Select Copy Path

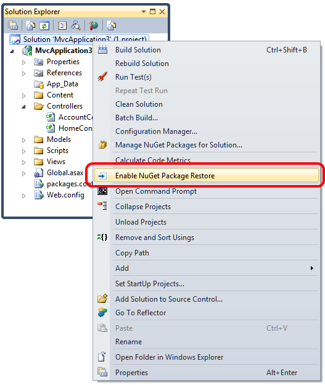[x=207, y=253]
